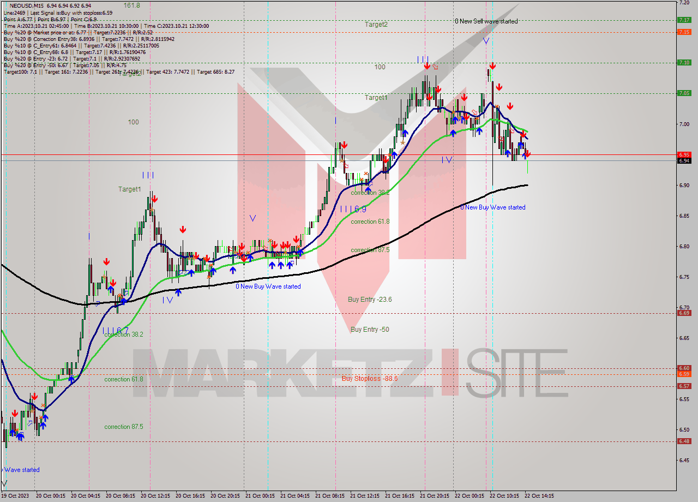Image resolution: width=698 pixels, height=502 pixels.
Task: Click the red 6.57 price tag on axis
Action: pyautogui.click(x=684, y=386)
